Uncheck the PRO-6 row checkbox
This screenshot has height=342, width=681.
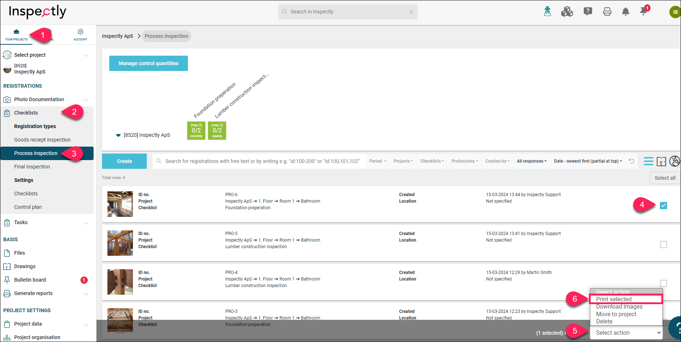point(664,206)
